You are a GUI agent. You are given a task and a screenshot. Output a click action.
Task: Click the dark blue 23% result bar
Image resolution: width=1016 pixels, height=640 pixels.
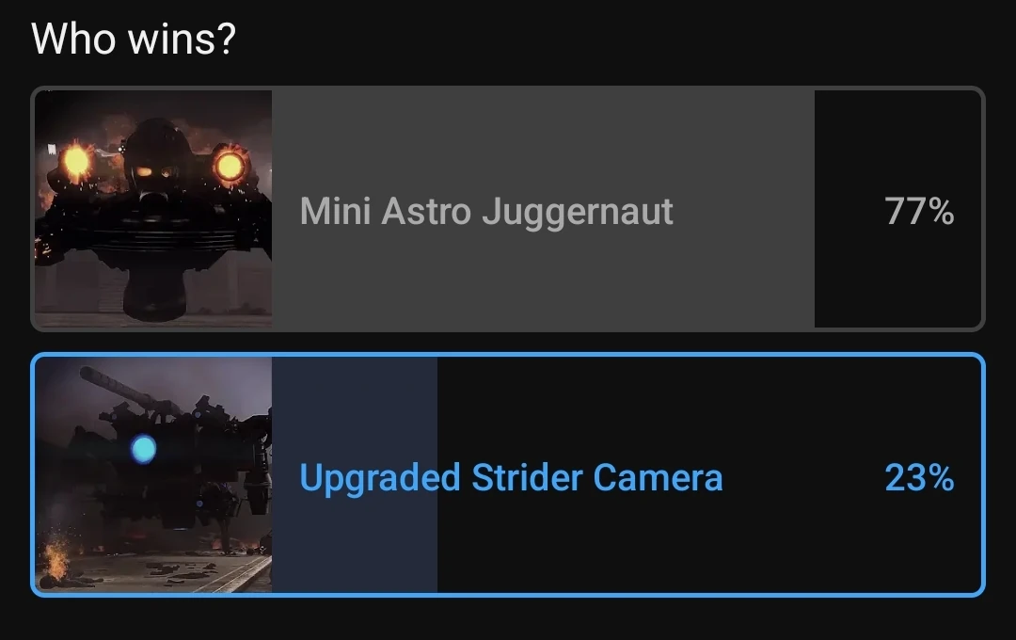(x=355, y=474)
